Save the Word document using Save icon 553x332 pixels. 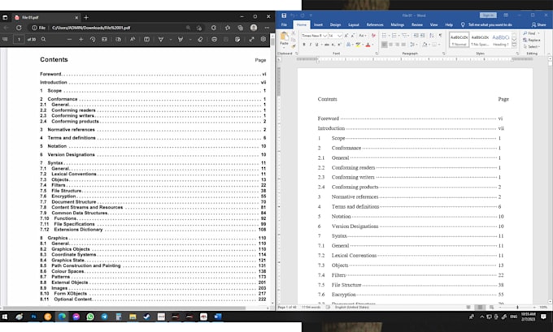click(x=285, y=15)
